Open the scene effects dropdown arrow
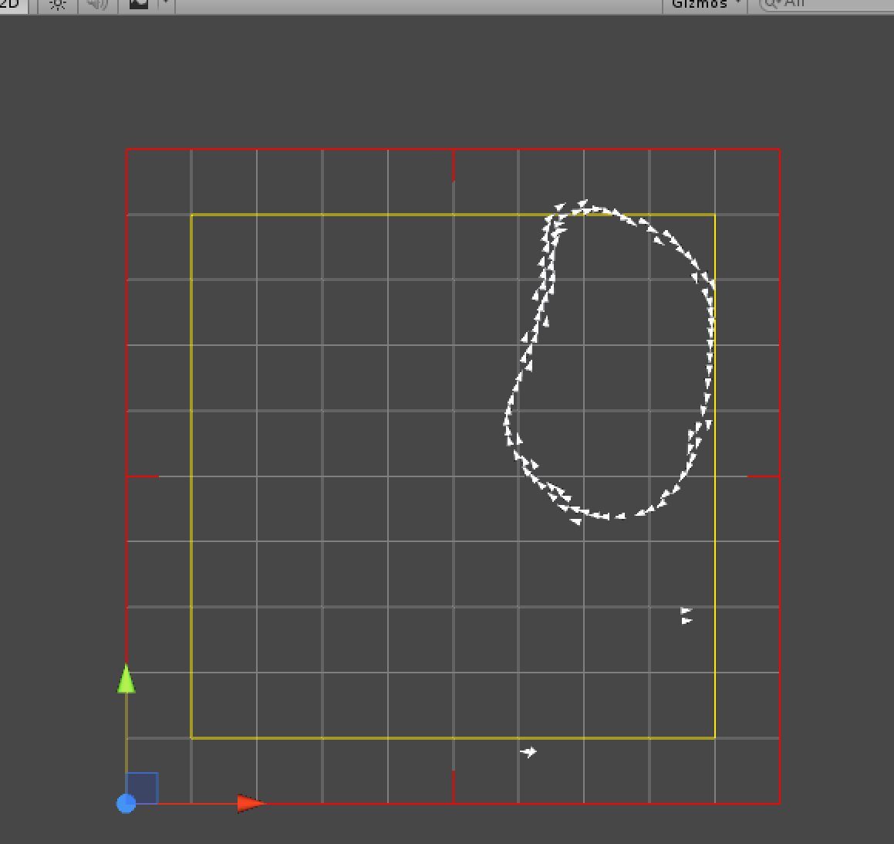This screenshot has width=894, height=844. click(166, 3)
